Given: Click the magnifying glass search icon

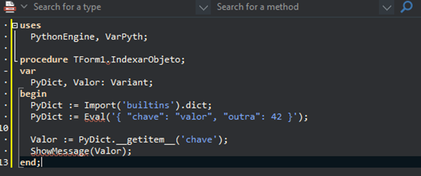Looking at the screenshot, I should tap(406, 7).
